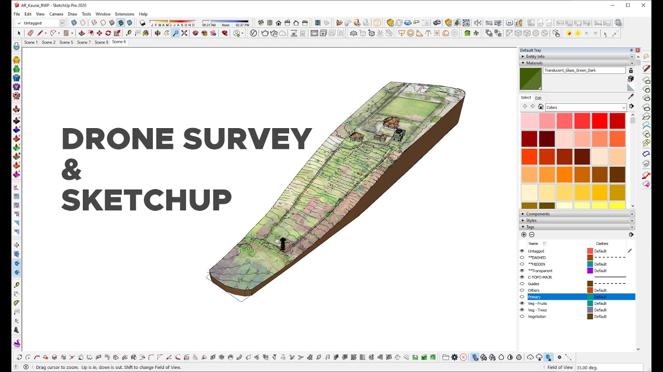Open the Rectangle shape dropdown arrow
Screen dimensions: 663x372
(x=71, y=33)
